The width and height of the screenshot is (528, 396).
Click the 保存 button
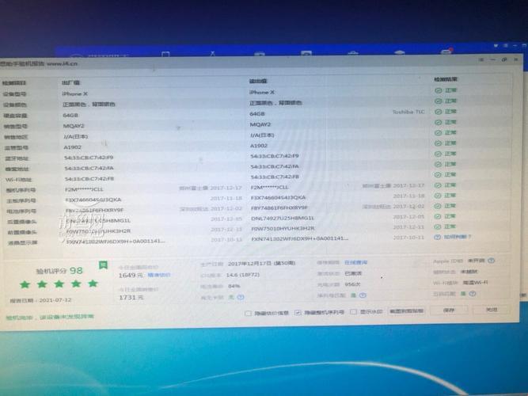449,310
